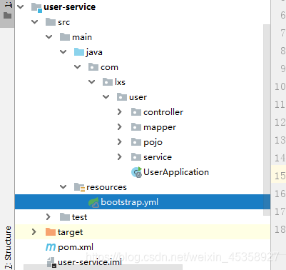Collapse the user-service module node
Screen dimensions: 286x270
click(x=21, y=7)
